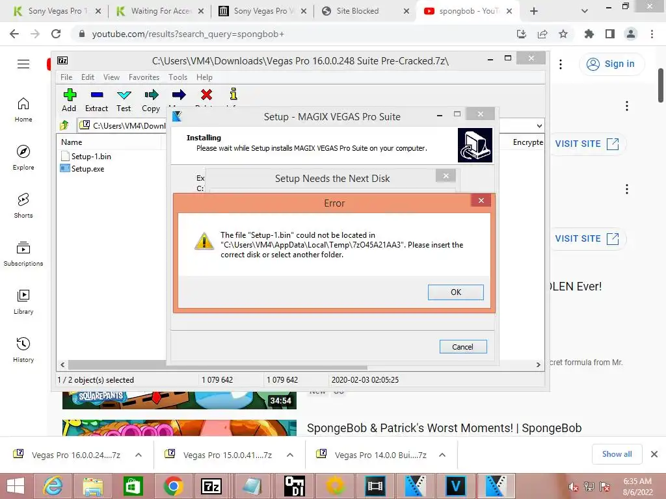The height and width of the screenshot is (499, 666).
Task: Open History in YouTube sidebar
Action: (x=23, y=350)
